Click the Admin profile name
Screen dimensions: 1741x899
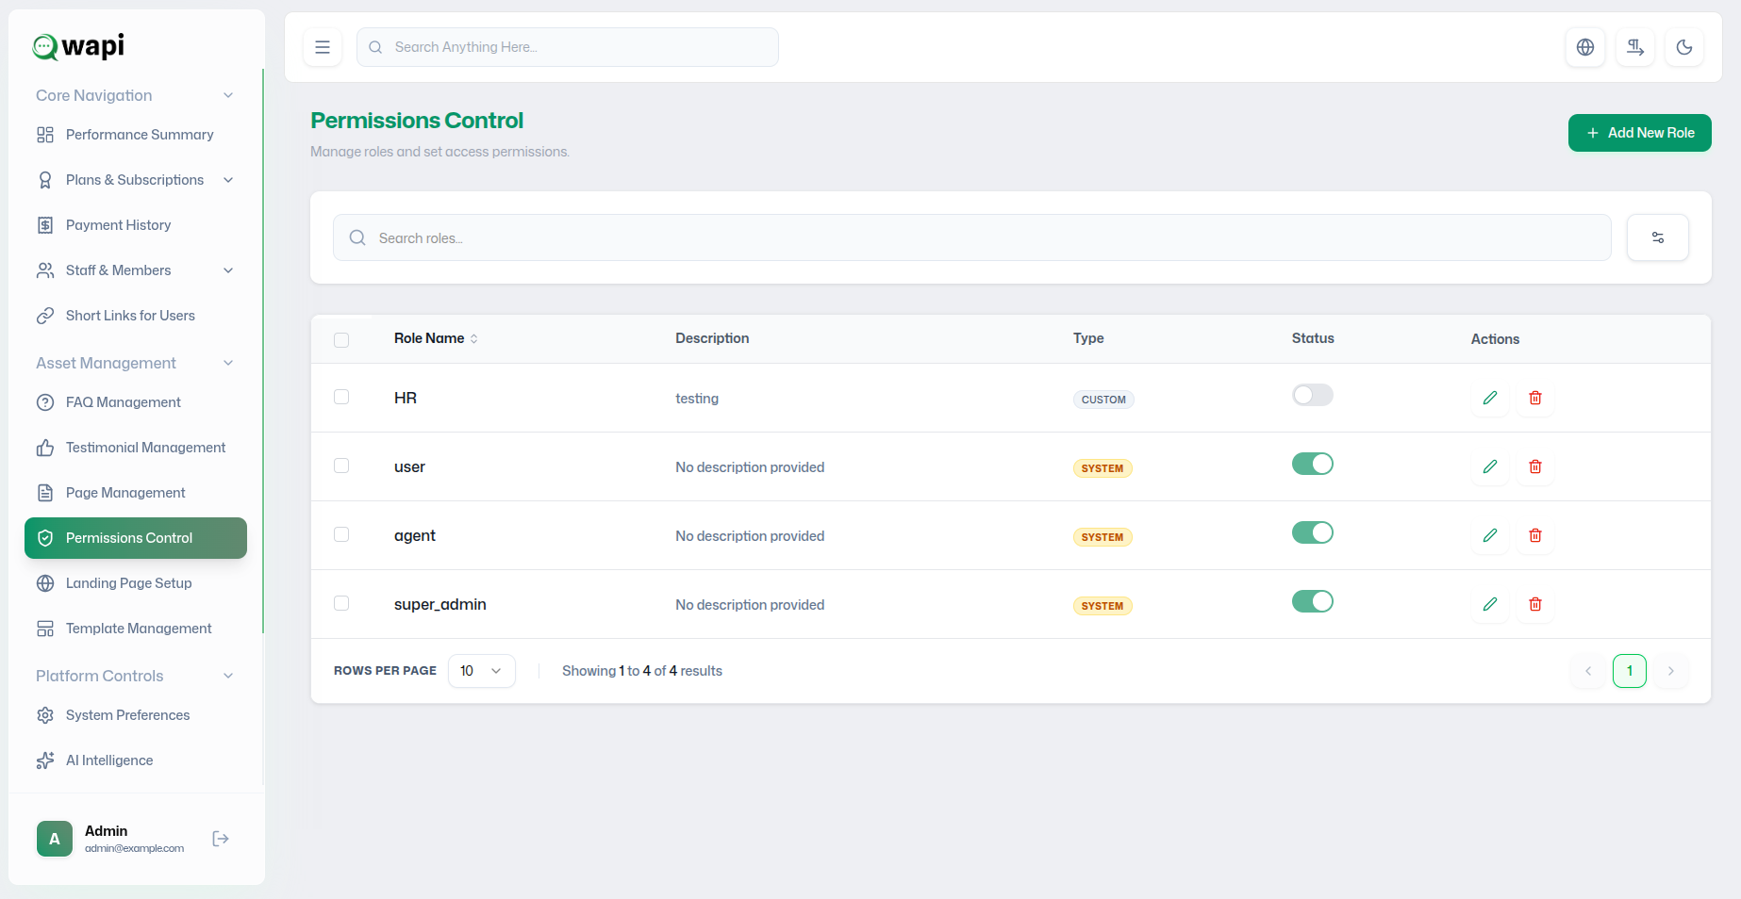coord(106,831)
